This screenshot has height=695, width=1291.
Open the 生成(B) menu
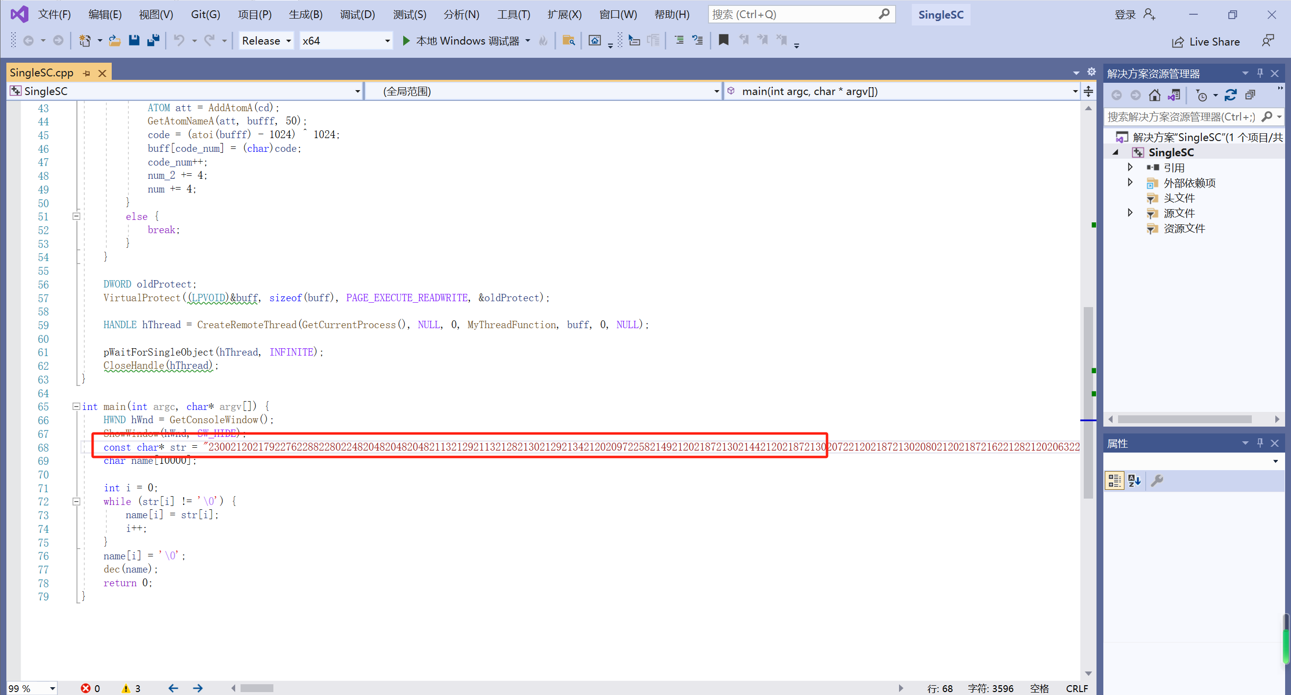[305, 15]
